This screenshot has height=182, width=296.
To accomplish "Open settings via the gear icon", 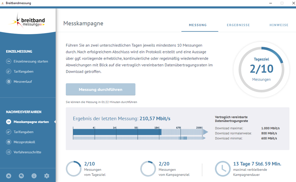I will click(x=47, y=176).
